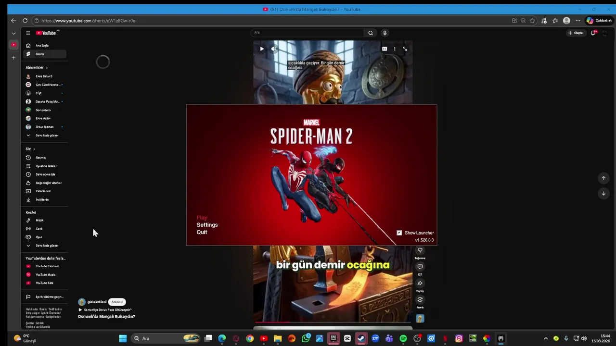Click the browser address bar URL
The height and width of the screenshot is (346, 616).
coord(88,21)
